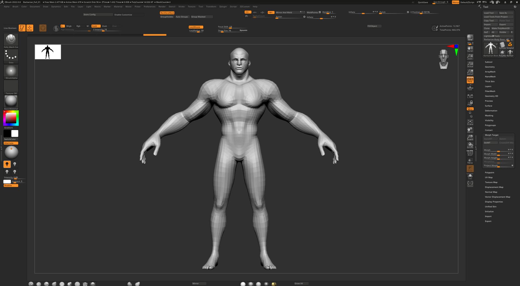520x286 pixels.
Task: Click the Load Tool button
Action: (x=490, y=13)
